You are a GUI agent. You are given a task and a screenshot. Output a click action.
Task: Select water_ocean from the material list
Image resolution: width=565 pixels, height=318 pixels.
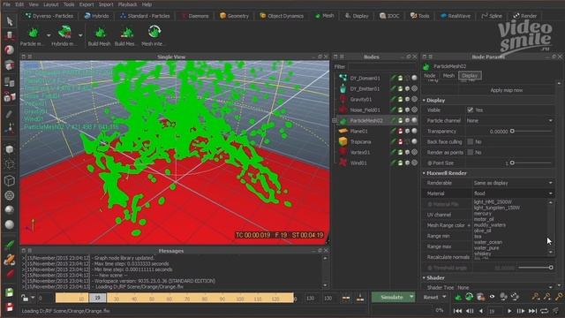tap(488, 242)
